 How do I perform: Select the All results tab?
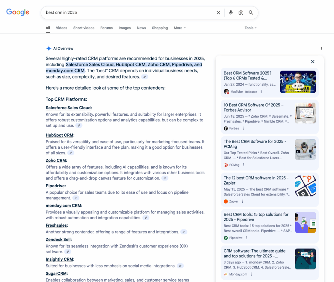point(48,28)
